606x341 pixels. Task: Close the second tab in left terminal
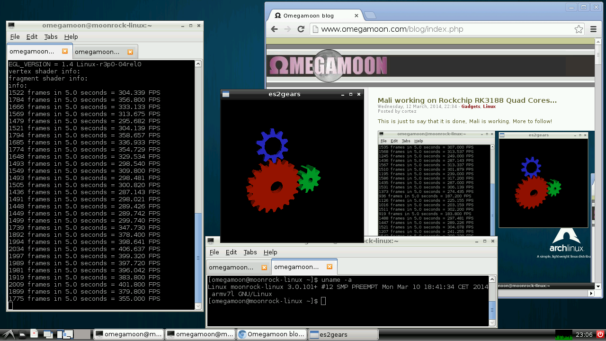(x=130, y=52)
